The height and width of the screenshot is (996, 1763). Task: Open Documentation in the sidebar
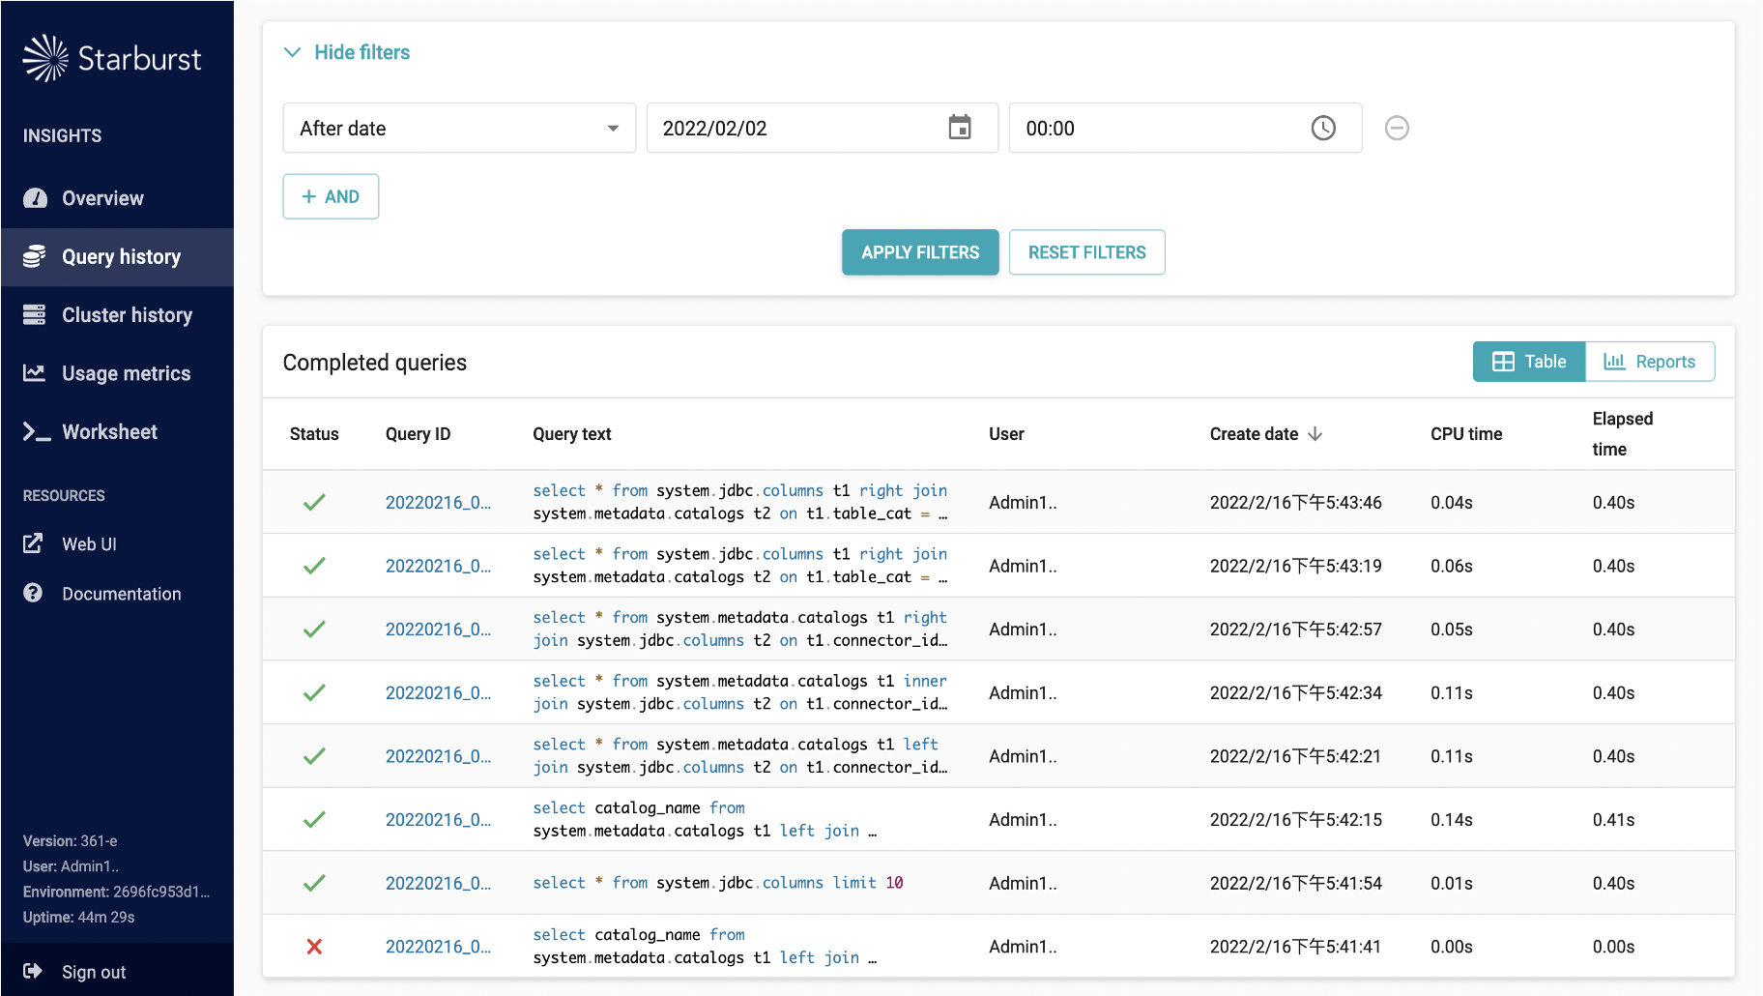click(117, 594)
